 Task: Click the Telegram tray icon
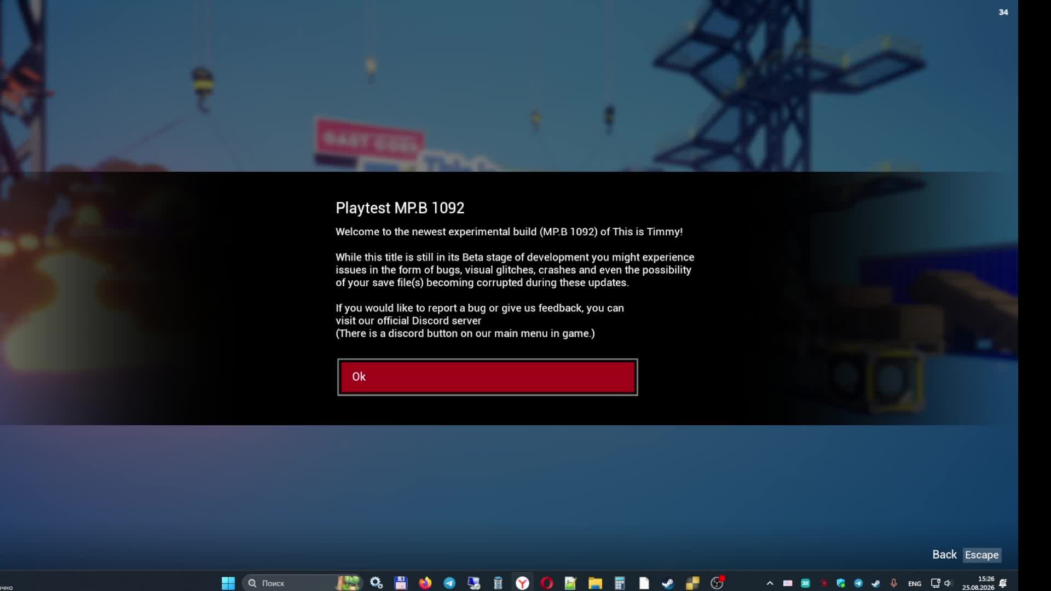coord(858,583)
